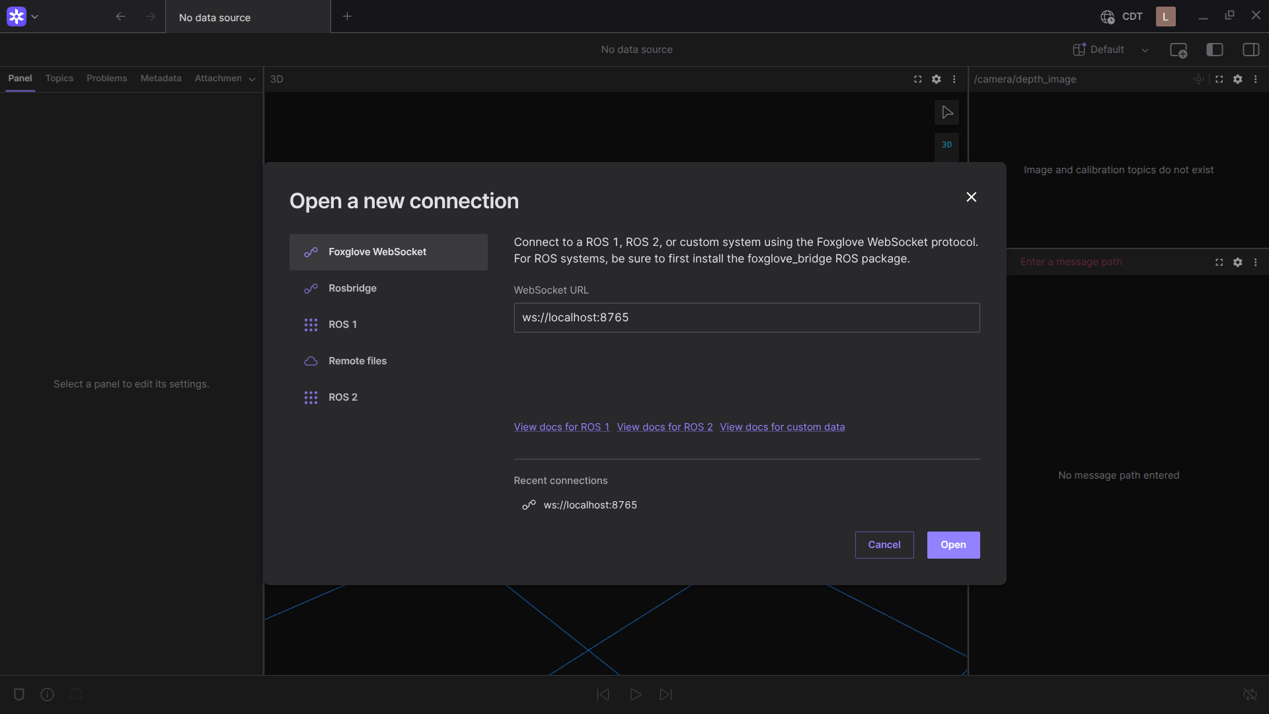Click the add panel icon in toolbar
1269x714 pixels.
tap(1178, 50)
